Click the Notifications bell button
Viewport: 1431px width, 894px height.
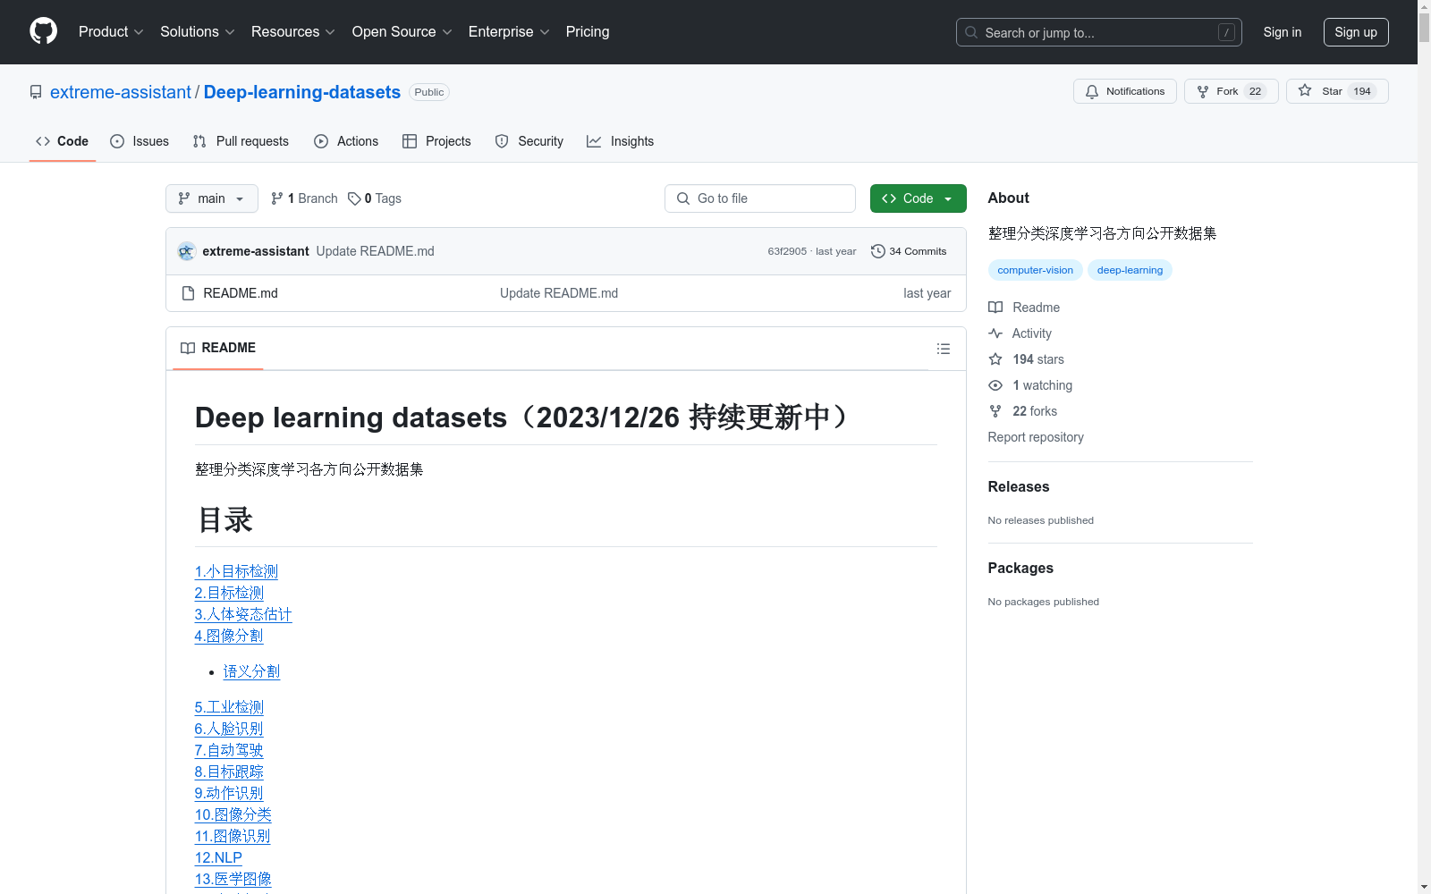(x=1125, y=91)
